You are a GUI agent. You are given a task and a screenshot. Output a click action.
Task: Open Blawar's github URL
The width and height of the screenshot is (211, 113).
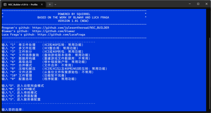[54, 31]
